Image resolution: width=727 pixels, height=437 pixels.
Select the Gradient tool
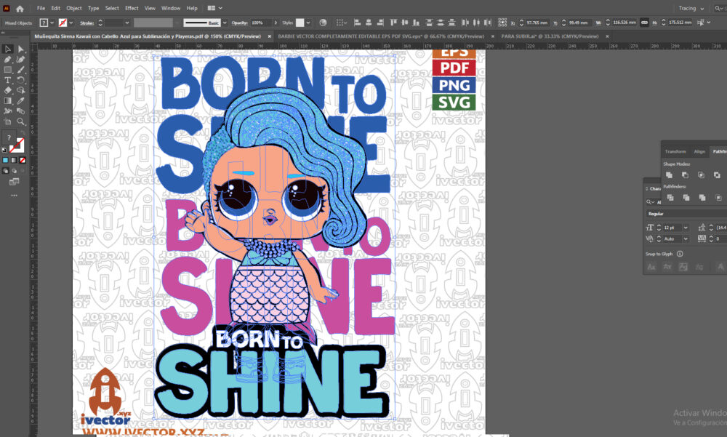tap(7, 100)
